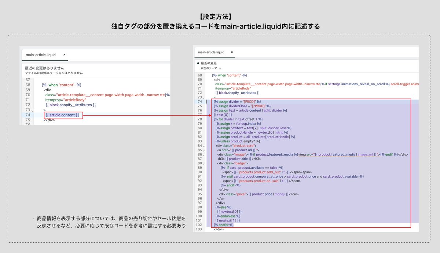This screenshot has width=440, height=253.
Task: Click the when 'content' line 68 in left editor
Action: coord(62,85)
